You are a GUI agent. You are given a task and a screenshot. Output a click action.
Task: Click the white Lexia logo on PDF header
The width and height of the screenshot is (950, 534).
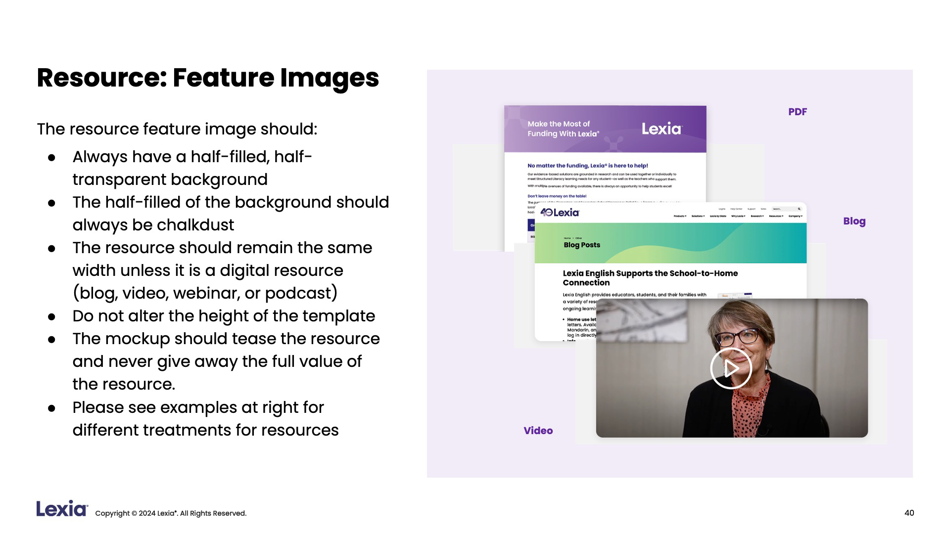click(661, 129)
